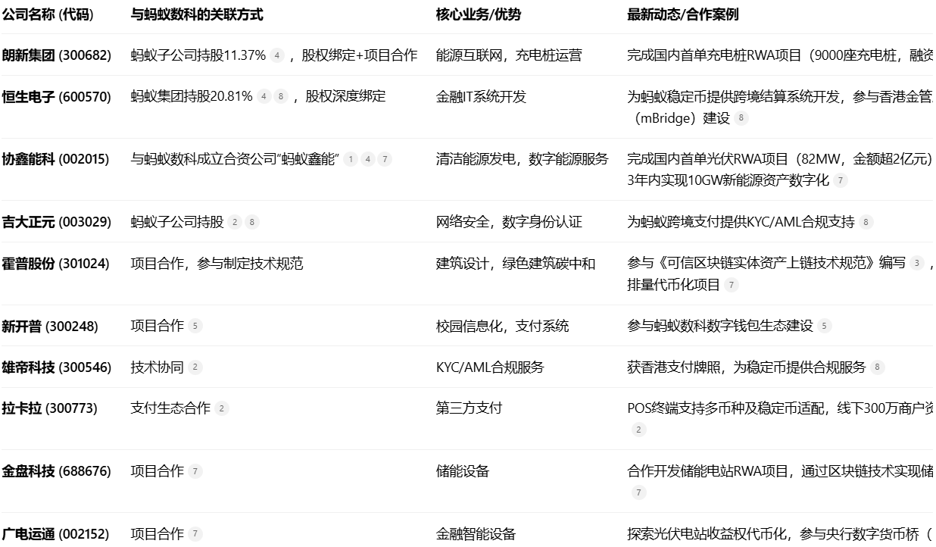The image size is (936, 547).
Task: Click citation 8 after 稳定币提供合规服务
Action: pos(878,367)
